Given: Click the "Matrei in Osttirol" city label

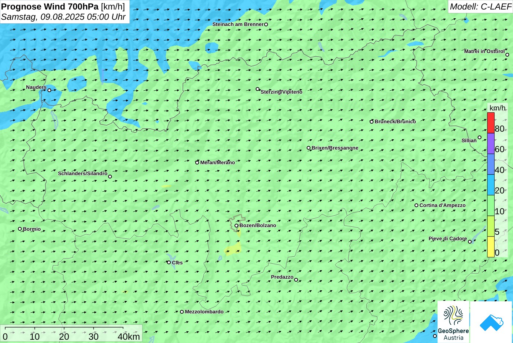Looking at the screenshot, I should click(x=484, y=52).
